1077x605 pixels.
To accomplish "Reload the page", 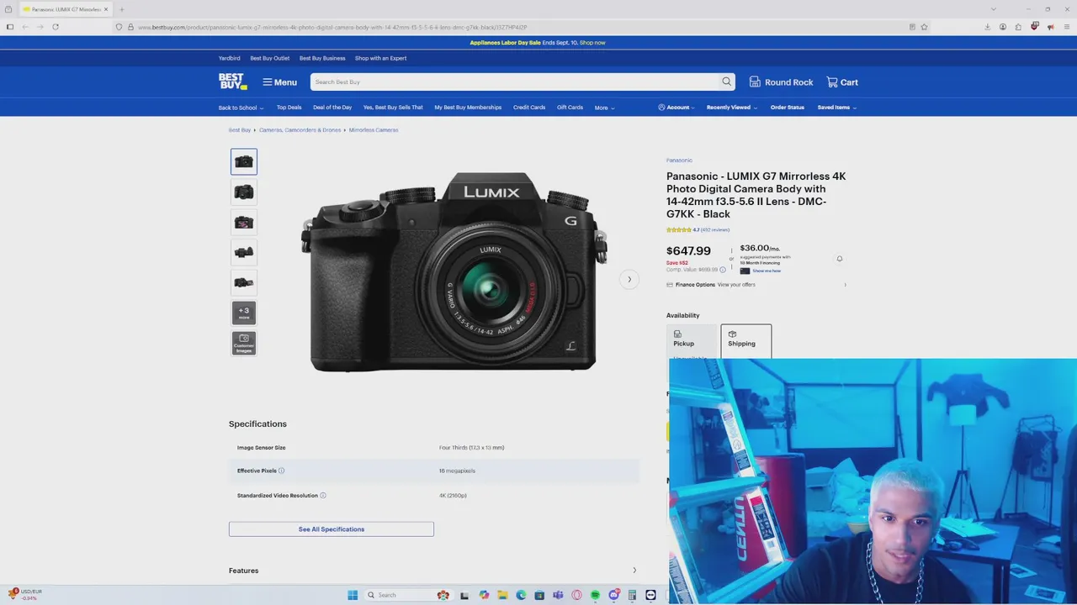I will point(56,27).
